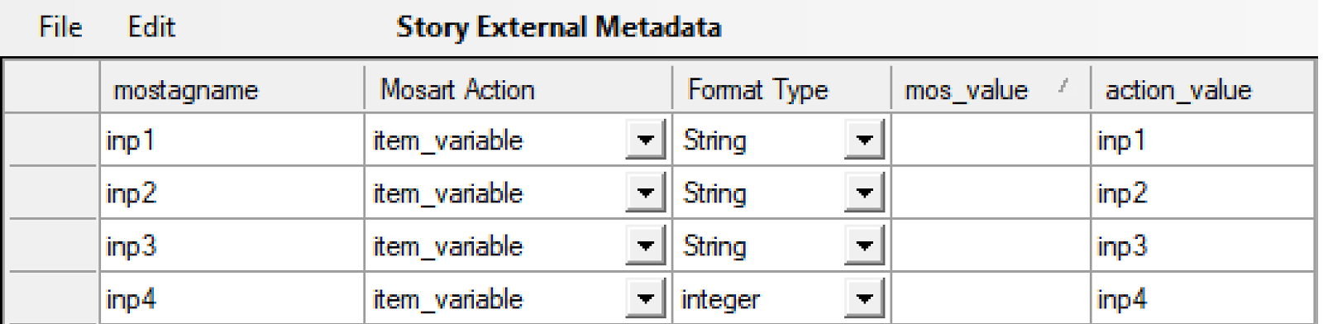Open the integer Format Type dropdown
The height and width of the screenshot is (324, 1323).
click(x=864, y=298)
